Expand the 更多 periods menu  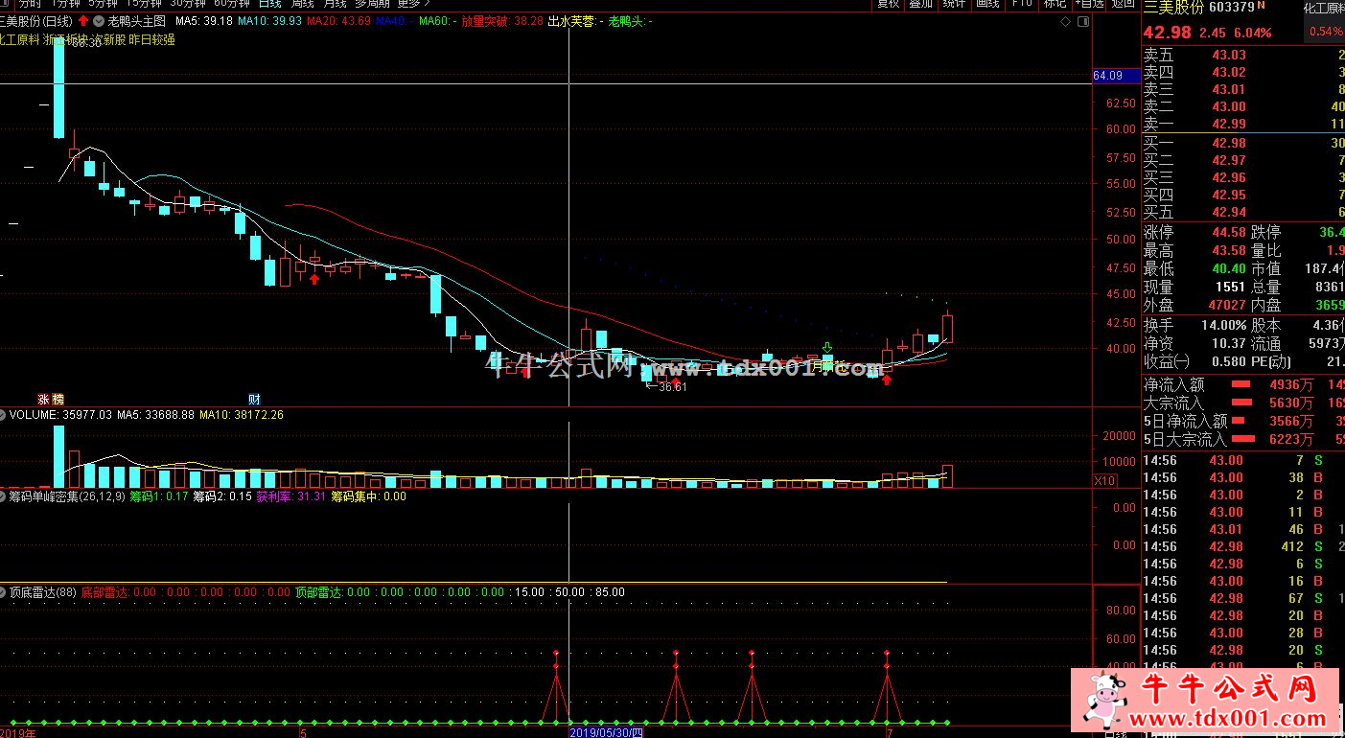point(413,4)
